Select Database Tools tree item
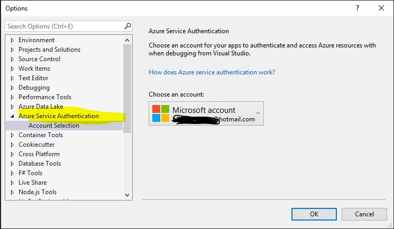 pos(40,164)
